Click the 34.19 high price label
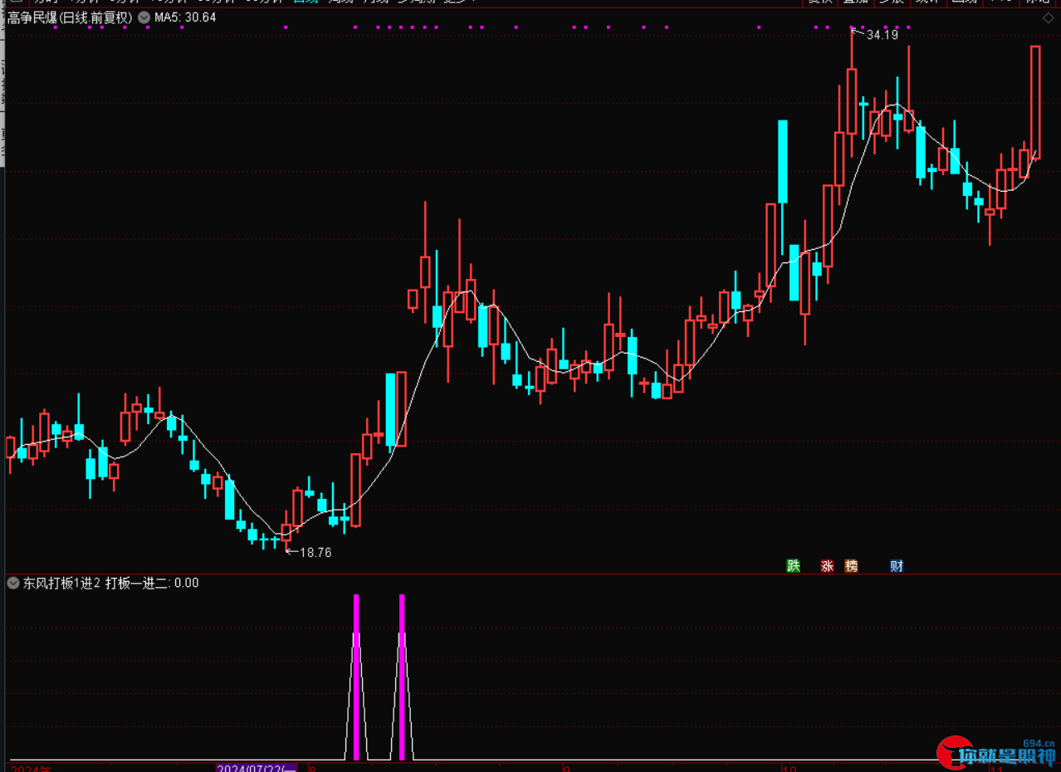This screenshot has height=772, width=1061. pyautogui.click(x=882, y=36)
